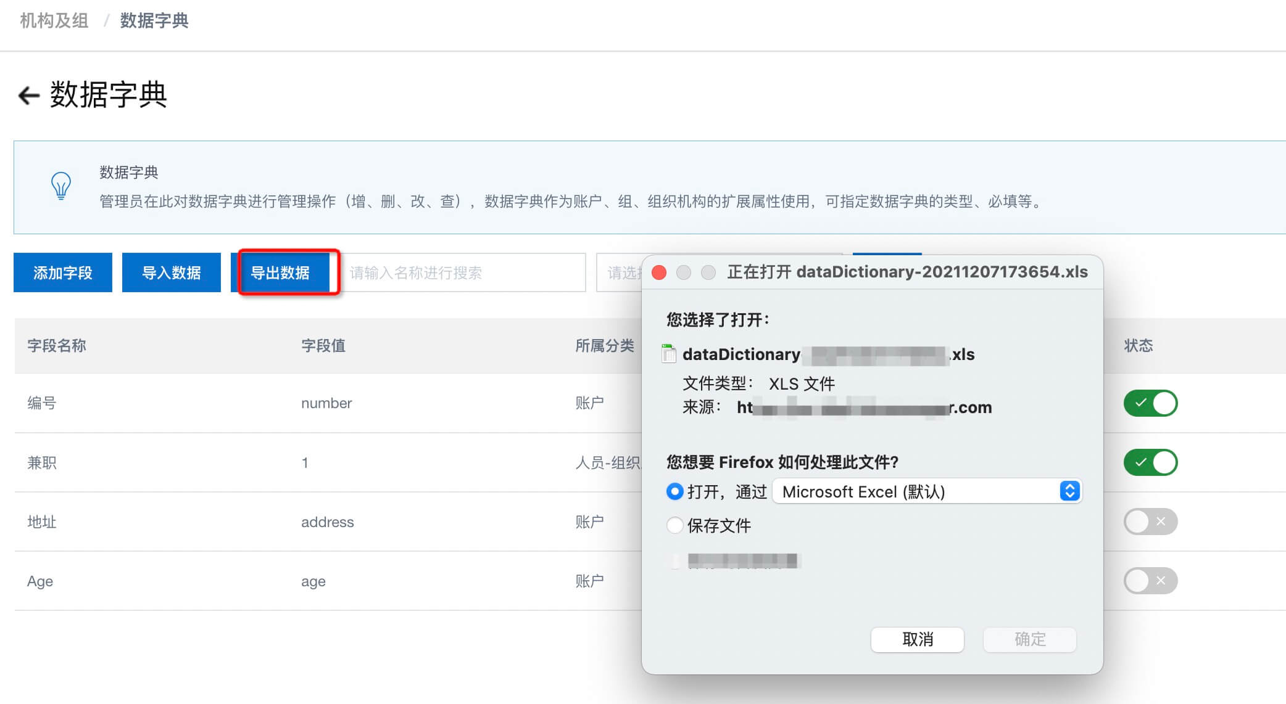Select the 打开，通过 radio option

coord(674,491)
